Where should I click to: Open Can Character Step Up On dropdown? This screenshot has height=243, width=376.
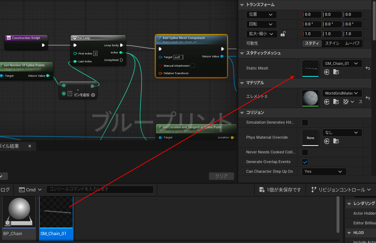point(324,172)
